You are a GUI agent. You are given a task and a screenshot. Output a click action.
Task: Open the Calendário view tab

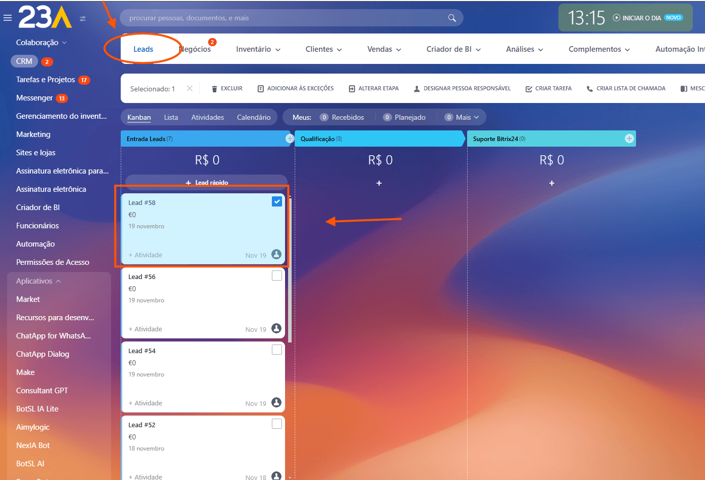[x=254, y=117]
